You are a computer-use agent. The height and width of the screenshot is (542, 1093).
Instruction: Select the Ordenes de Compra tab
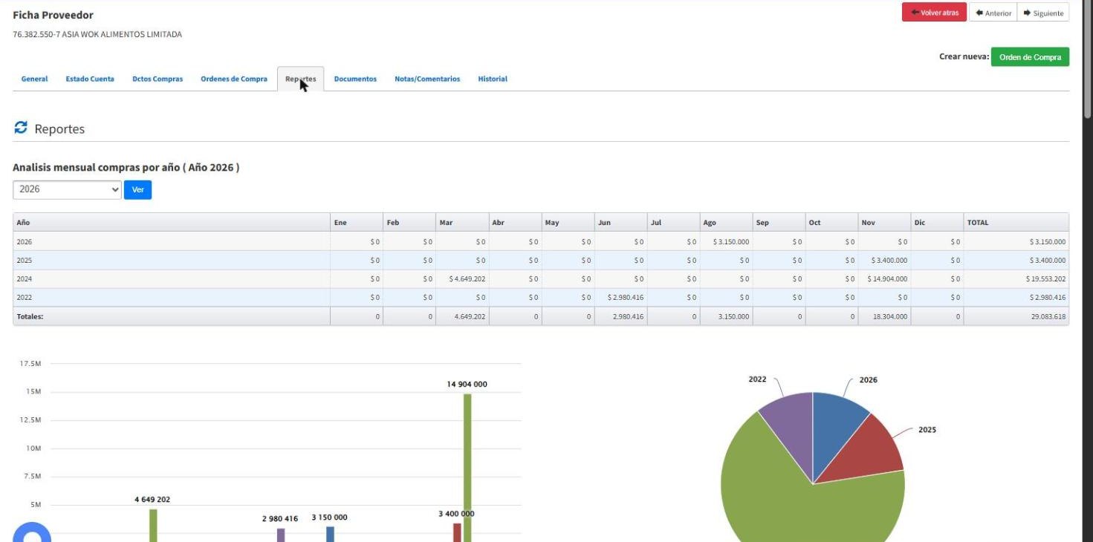pos(234,79)
